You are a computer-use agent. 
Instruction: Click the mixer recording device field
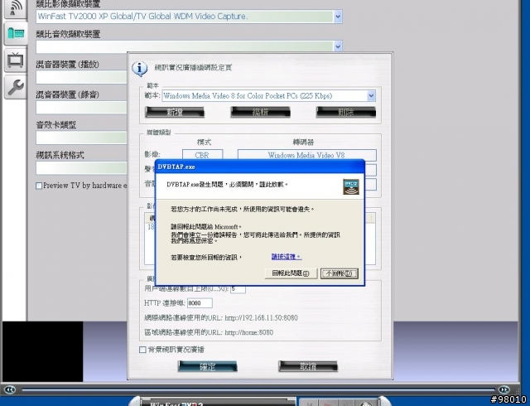click(81, 108)
